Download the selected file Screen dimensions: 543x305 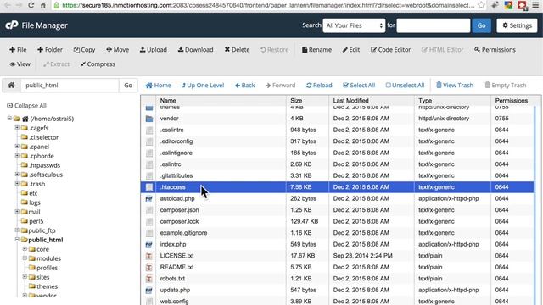click(195, 50)
